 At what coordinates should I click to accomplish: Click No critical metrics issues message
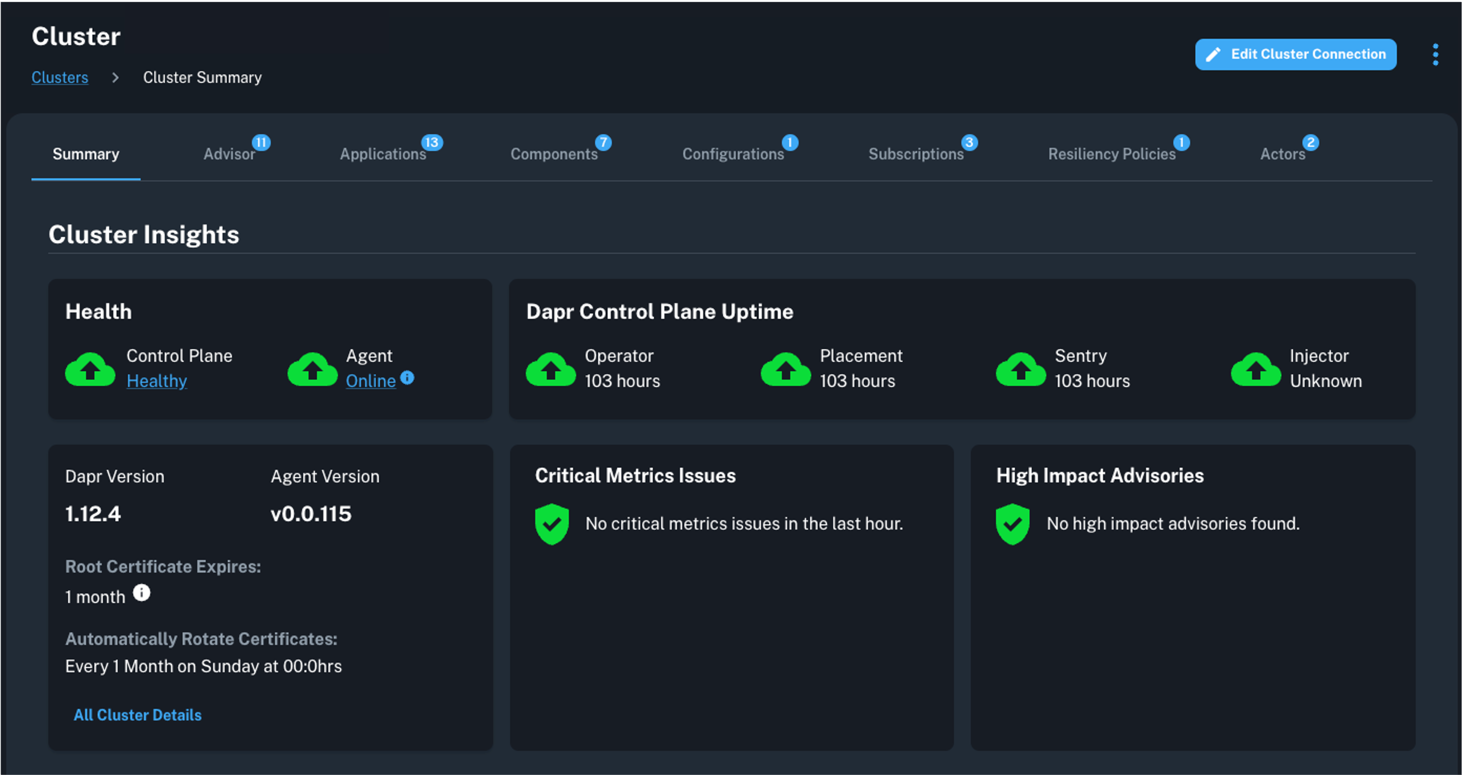click(744, 524)
